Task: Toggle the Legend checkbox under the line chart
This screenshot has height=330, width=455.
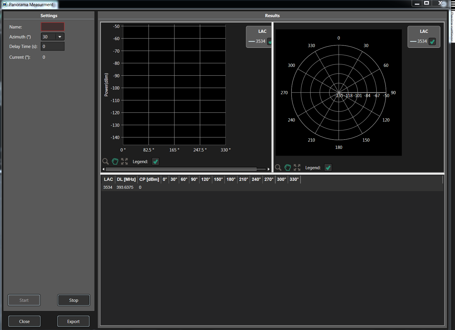Action: 155,162
